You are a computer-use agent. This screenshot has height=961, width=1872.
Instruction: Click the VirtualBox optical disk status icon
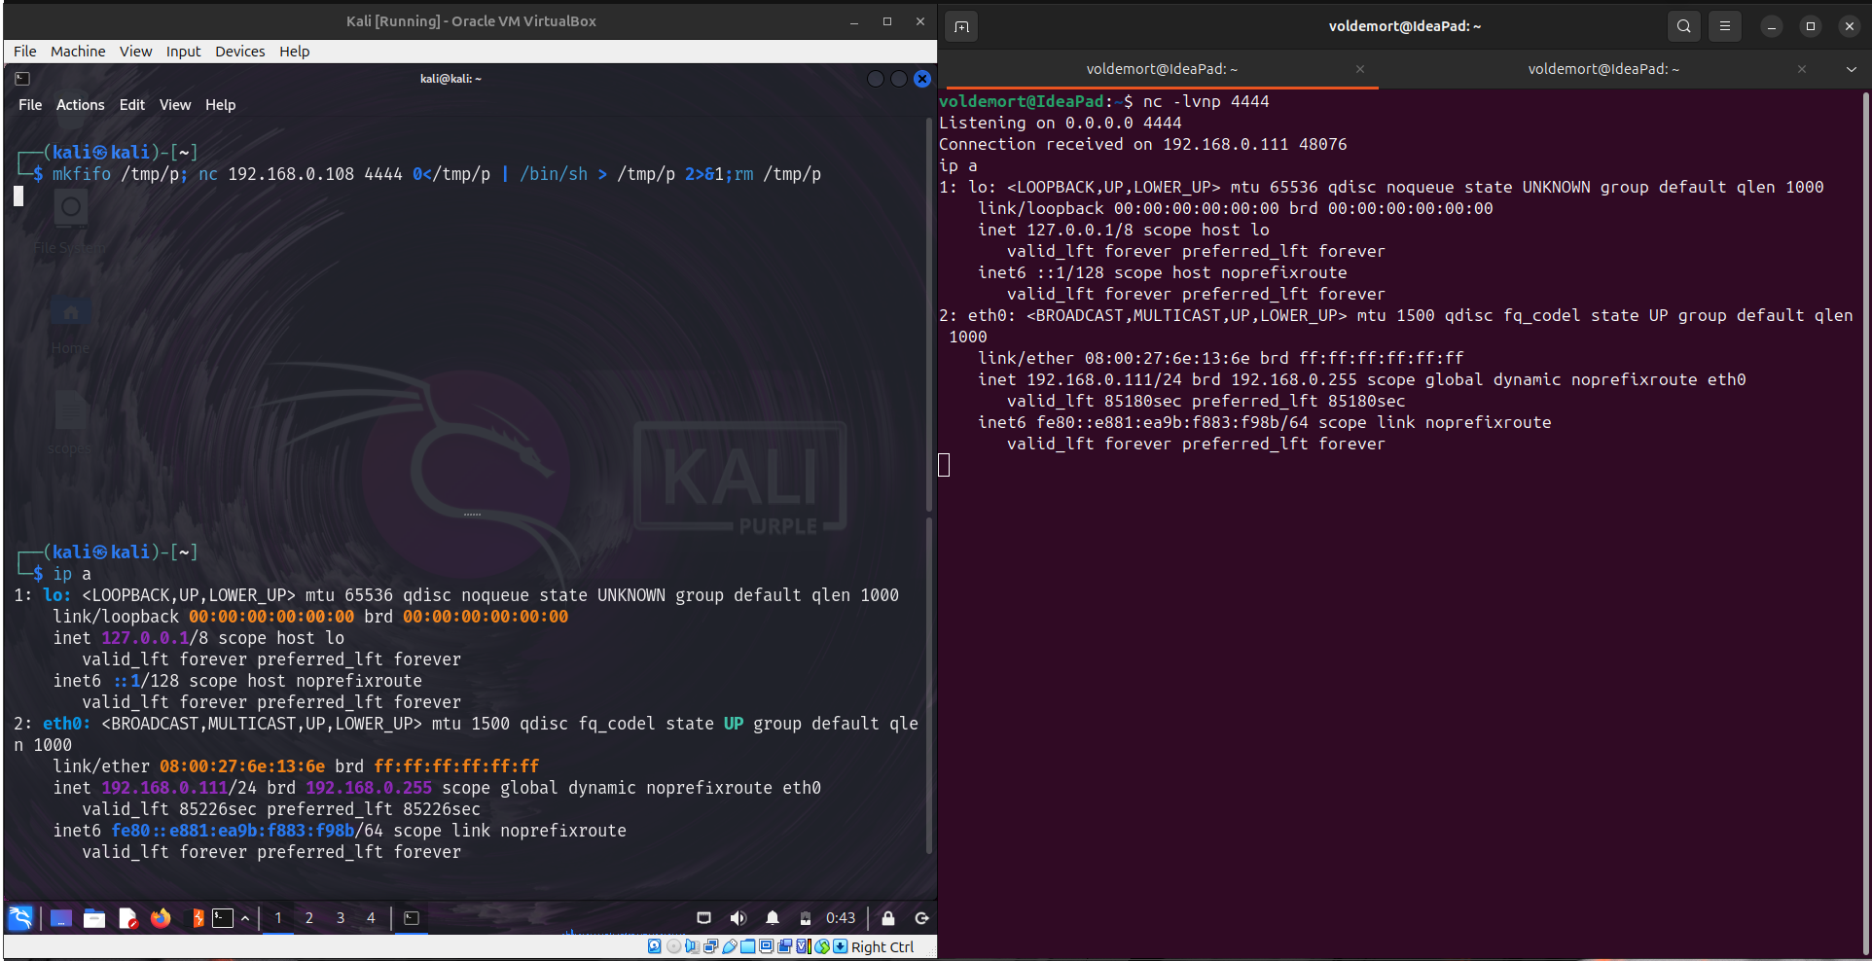click(673, 946)
